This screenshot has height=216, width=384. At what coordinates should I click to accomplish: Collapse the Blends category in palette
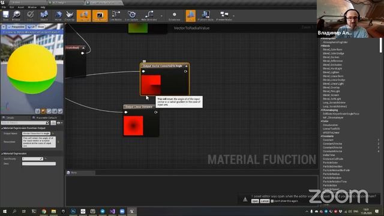(322, 46)
